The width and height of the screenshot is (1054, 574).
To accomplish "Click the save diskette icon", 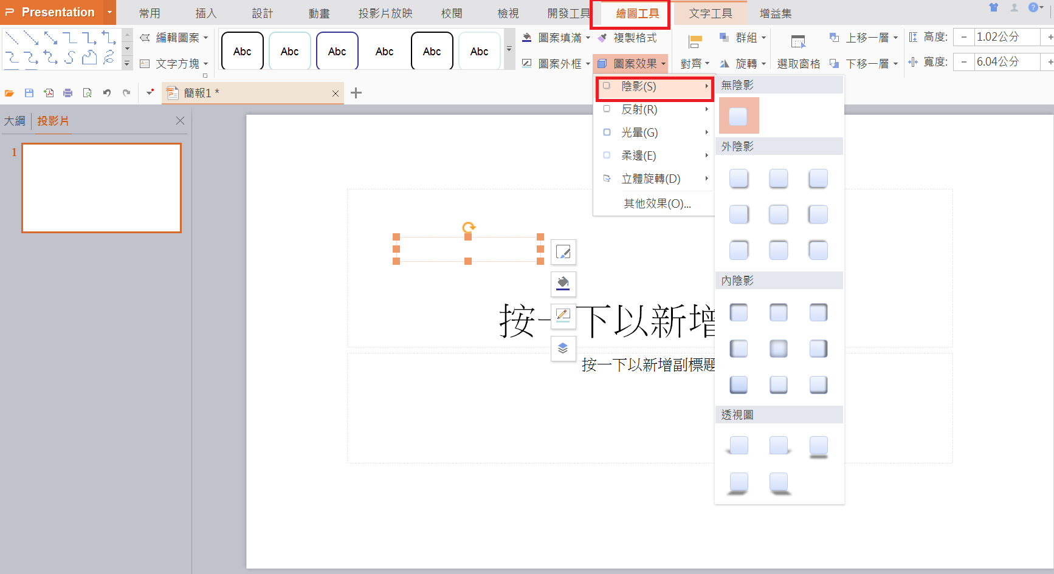I will [29, 93].
